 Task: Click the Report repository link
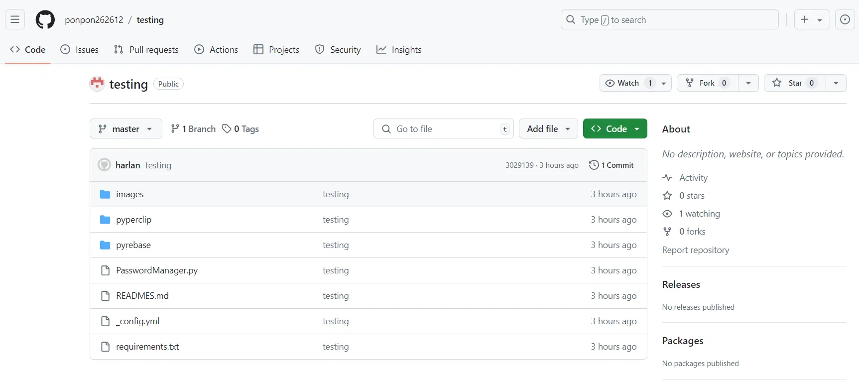(695, 250)
